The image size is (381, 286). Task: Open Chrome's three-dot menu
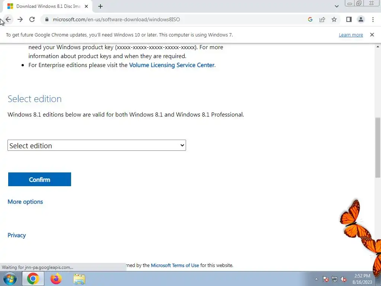coord(373,19)
